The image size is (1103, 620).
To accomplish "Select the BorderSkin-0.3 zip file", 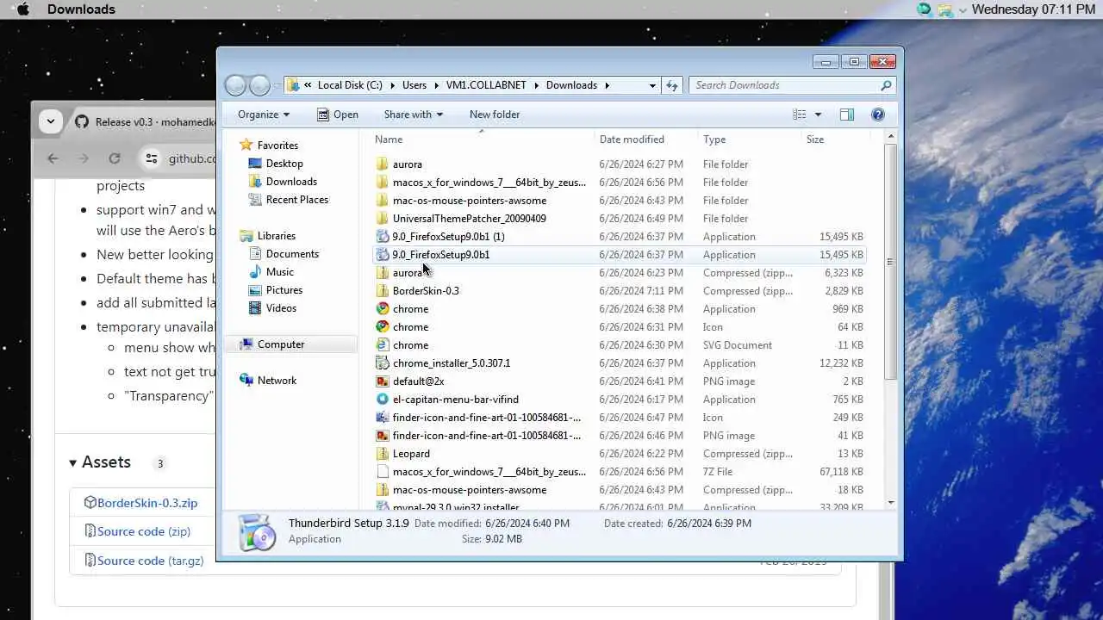I will (x=426, y=291).
